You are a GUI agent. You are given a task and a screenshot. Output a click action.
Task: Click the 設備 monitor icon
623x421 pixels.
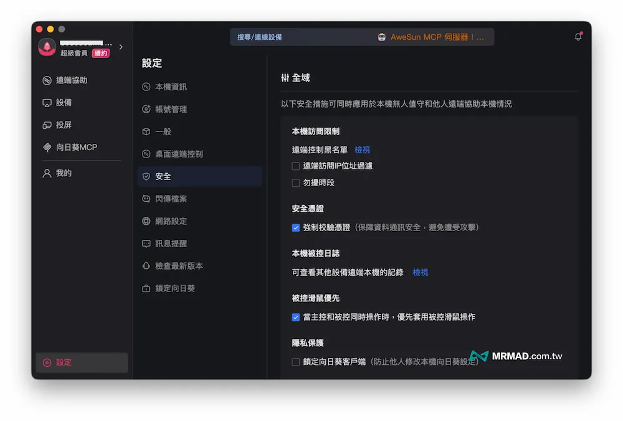click(x=47, y=103)
